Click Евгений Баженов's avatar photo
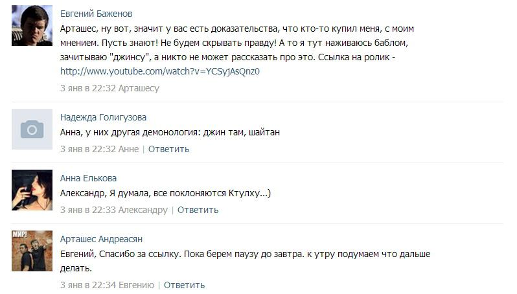 point(32,26)
